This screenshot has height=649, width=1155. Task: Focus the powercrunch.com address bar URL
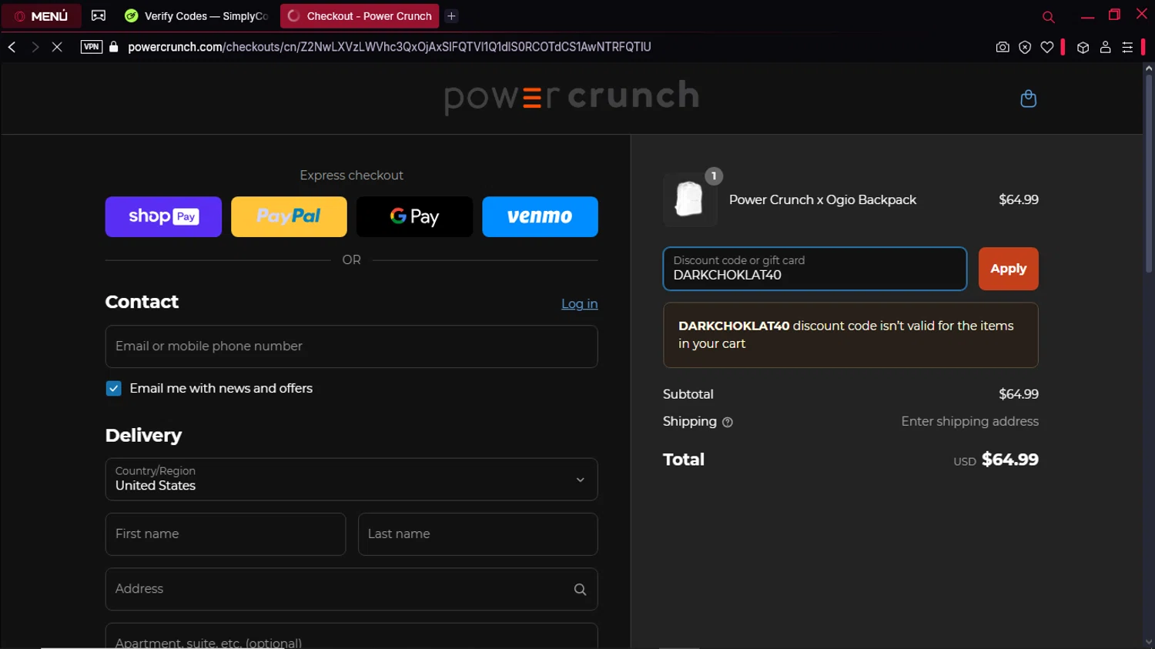(390, 47)
